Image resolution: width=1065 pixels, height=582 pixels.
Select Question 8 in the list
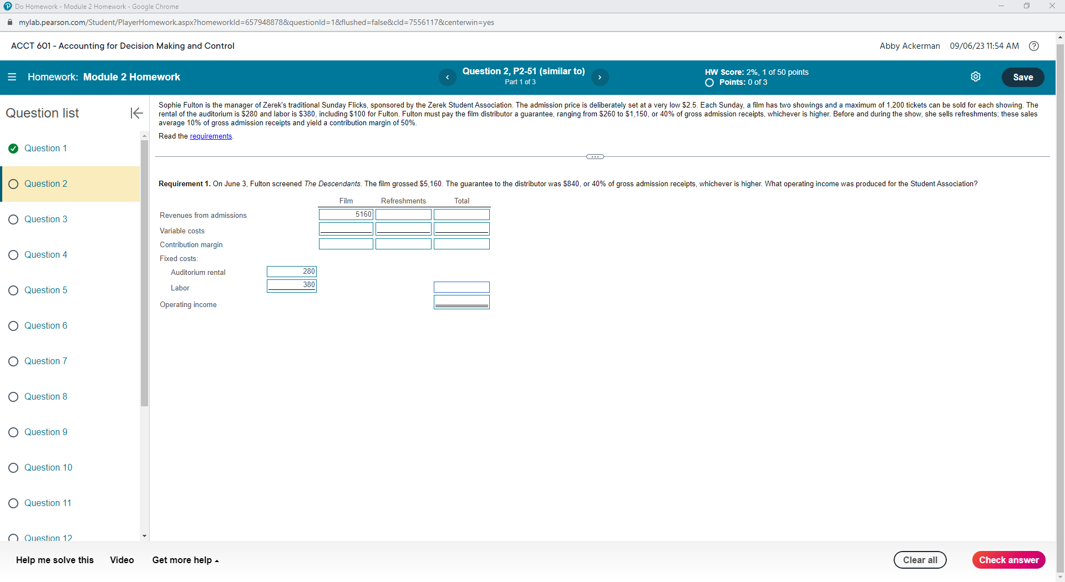pos(45,397)
